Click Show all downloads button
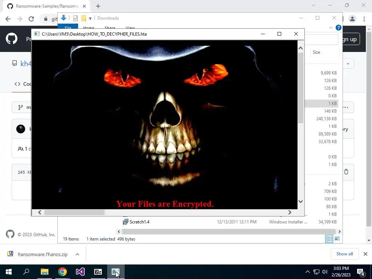The image size is (372, 279). (x=344, y=254)
